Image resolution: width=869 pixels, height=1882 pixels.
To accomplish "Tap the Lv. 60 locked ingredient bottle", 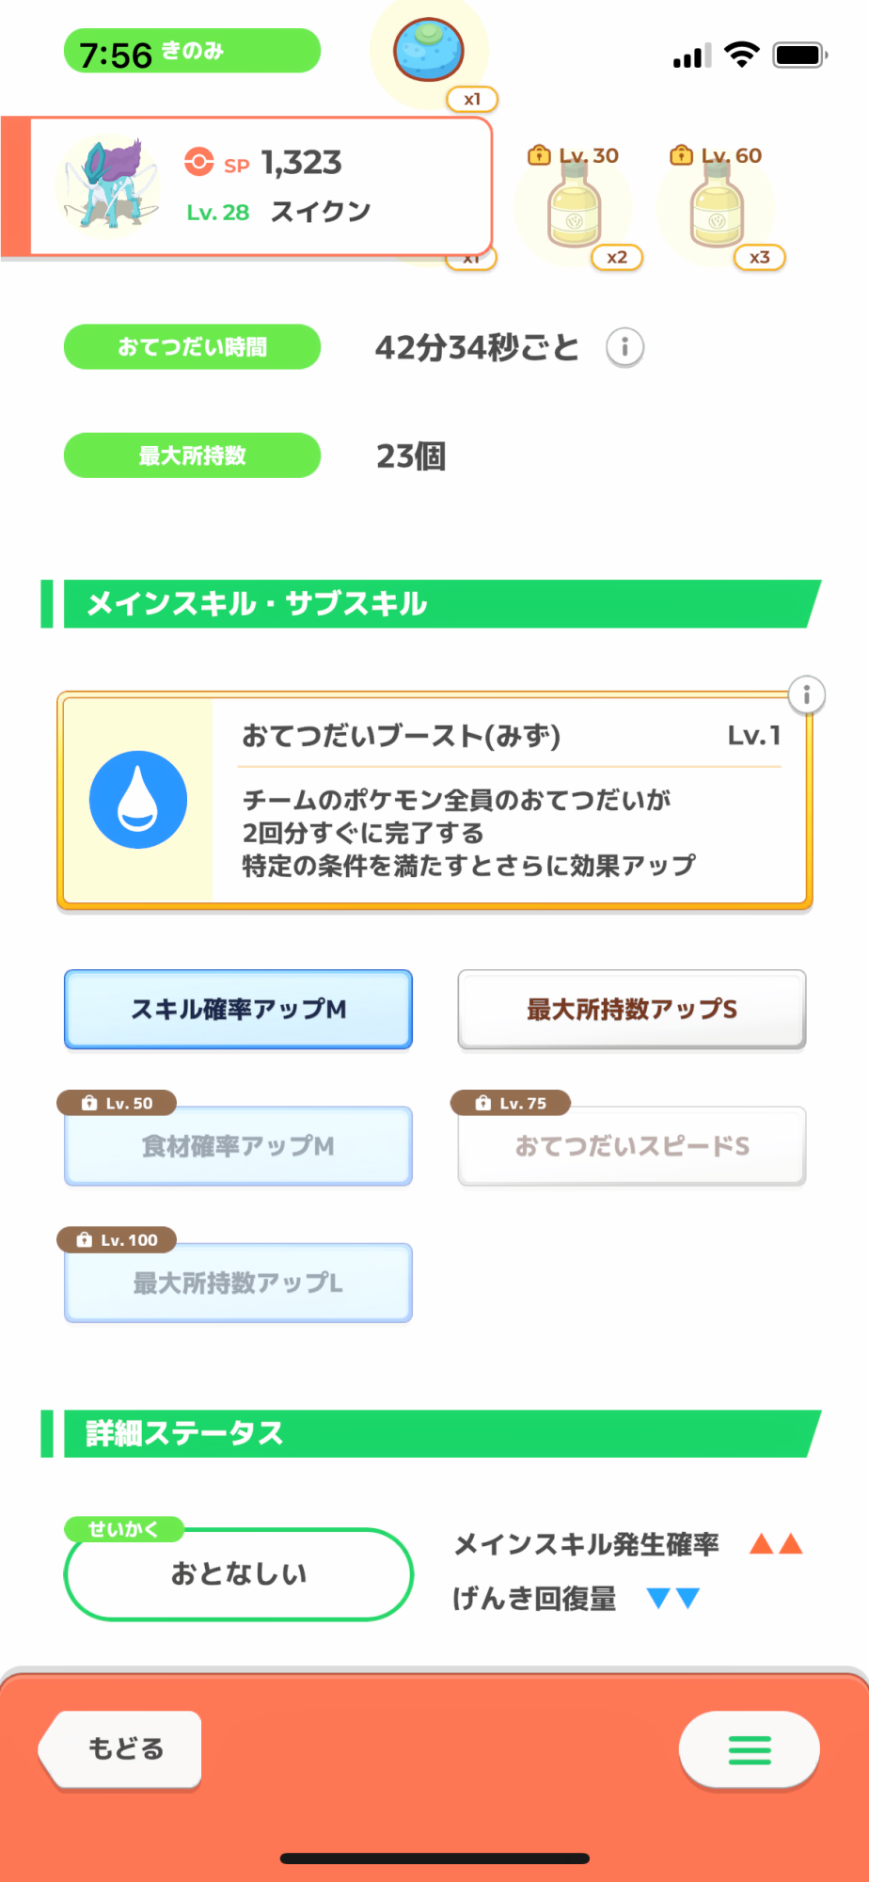I will click(x=717, y=209).
